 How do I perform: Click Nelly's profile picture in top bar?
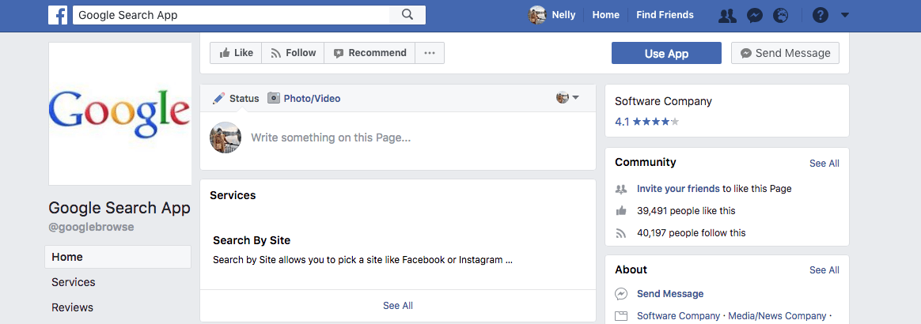coord(537,15)
